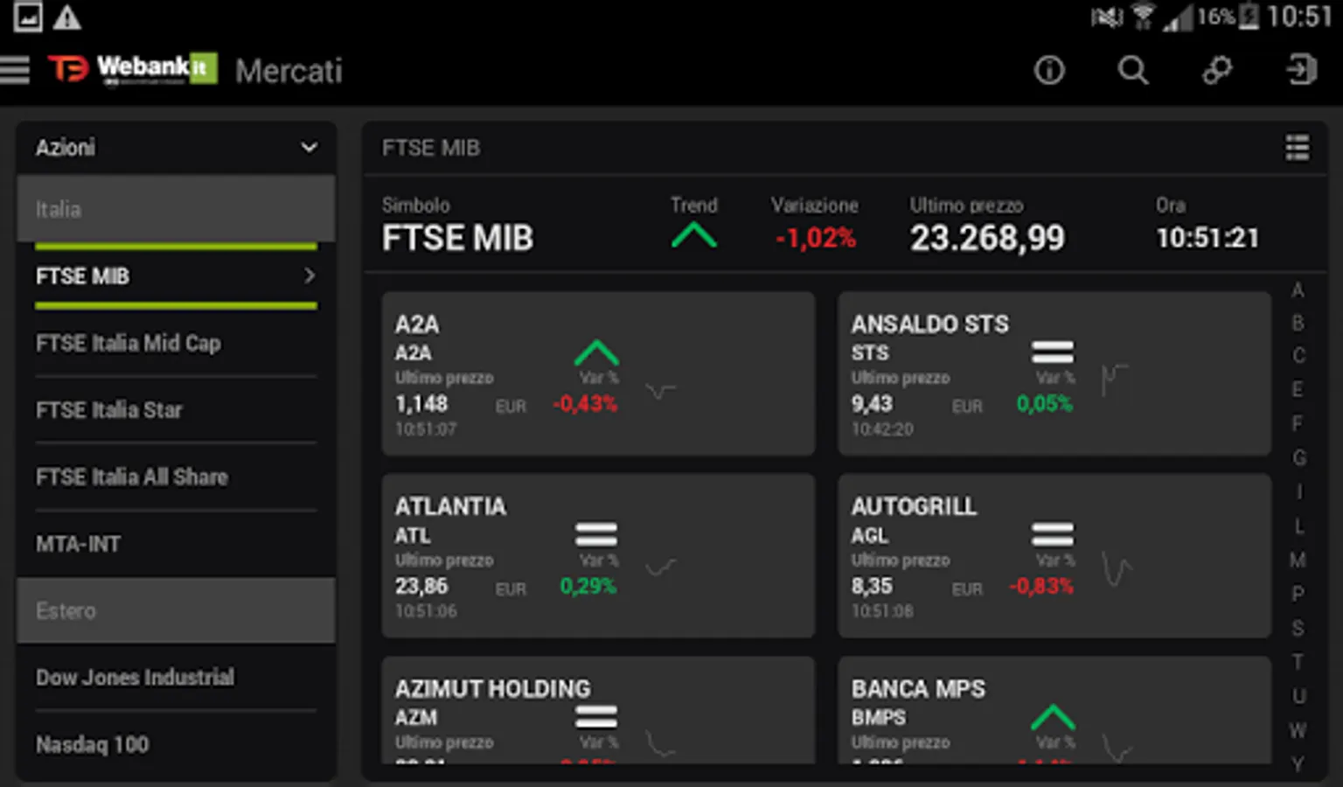Open Autogrill mini sparkline chart
This screenshot has height=787, width=1343.
(x=1117, y=569)
